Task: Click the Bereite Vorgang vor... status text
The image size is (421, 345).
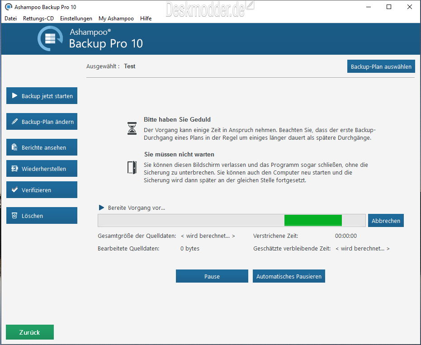Action: click(x=137, y=208)
